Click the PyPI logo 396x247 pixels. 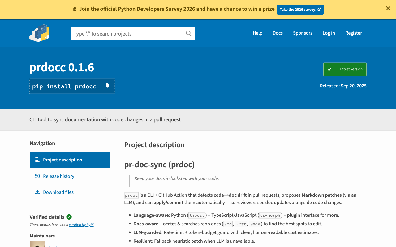[40, 33]
